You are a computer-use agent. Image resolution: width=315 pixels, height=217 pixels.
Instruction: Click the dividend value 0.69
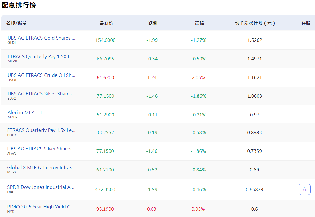pyautogui.click(x=254, y=170)
